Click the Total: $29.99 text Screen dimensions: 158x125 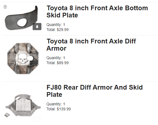pyautogui.click(x=57, y=30)
